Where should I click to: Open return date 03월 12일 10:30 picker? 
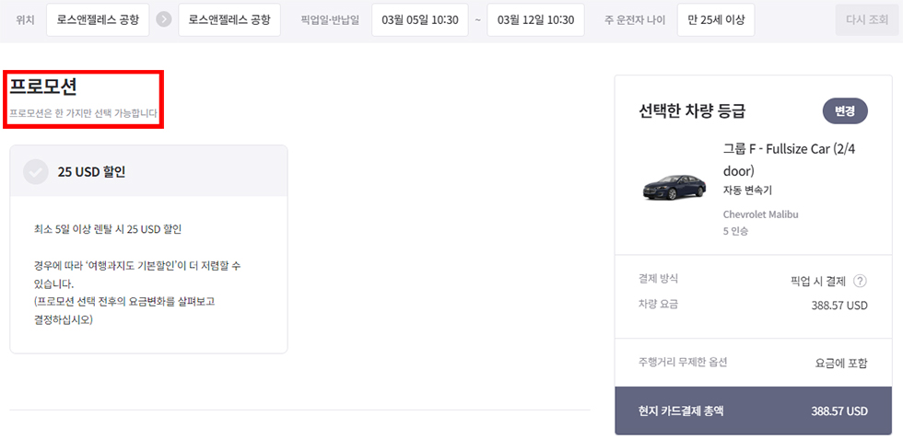tap(535, 19)
